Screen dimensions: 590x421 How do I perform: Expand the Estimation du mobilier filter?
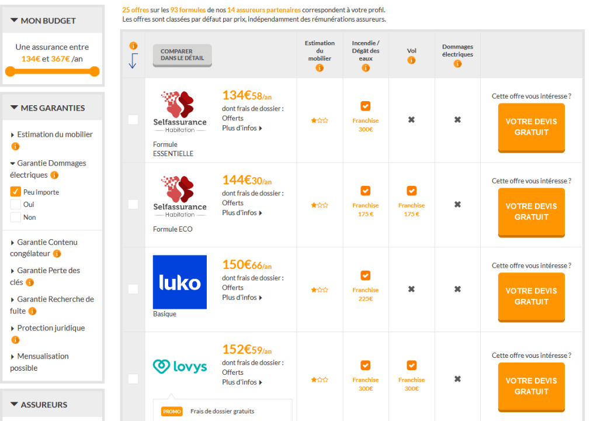coord(54,134)
